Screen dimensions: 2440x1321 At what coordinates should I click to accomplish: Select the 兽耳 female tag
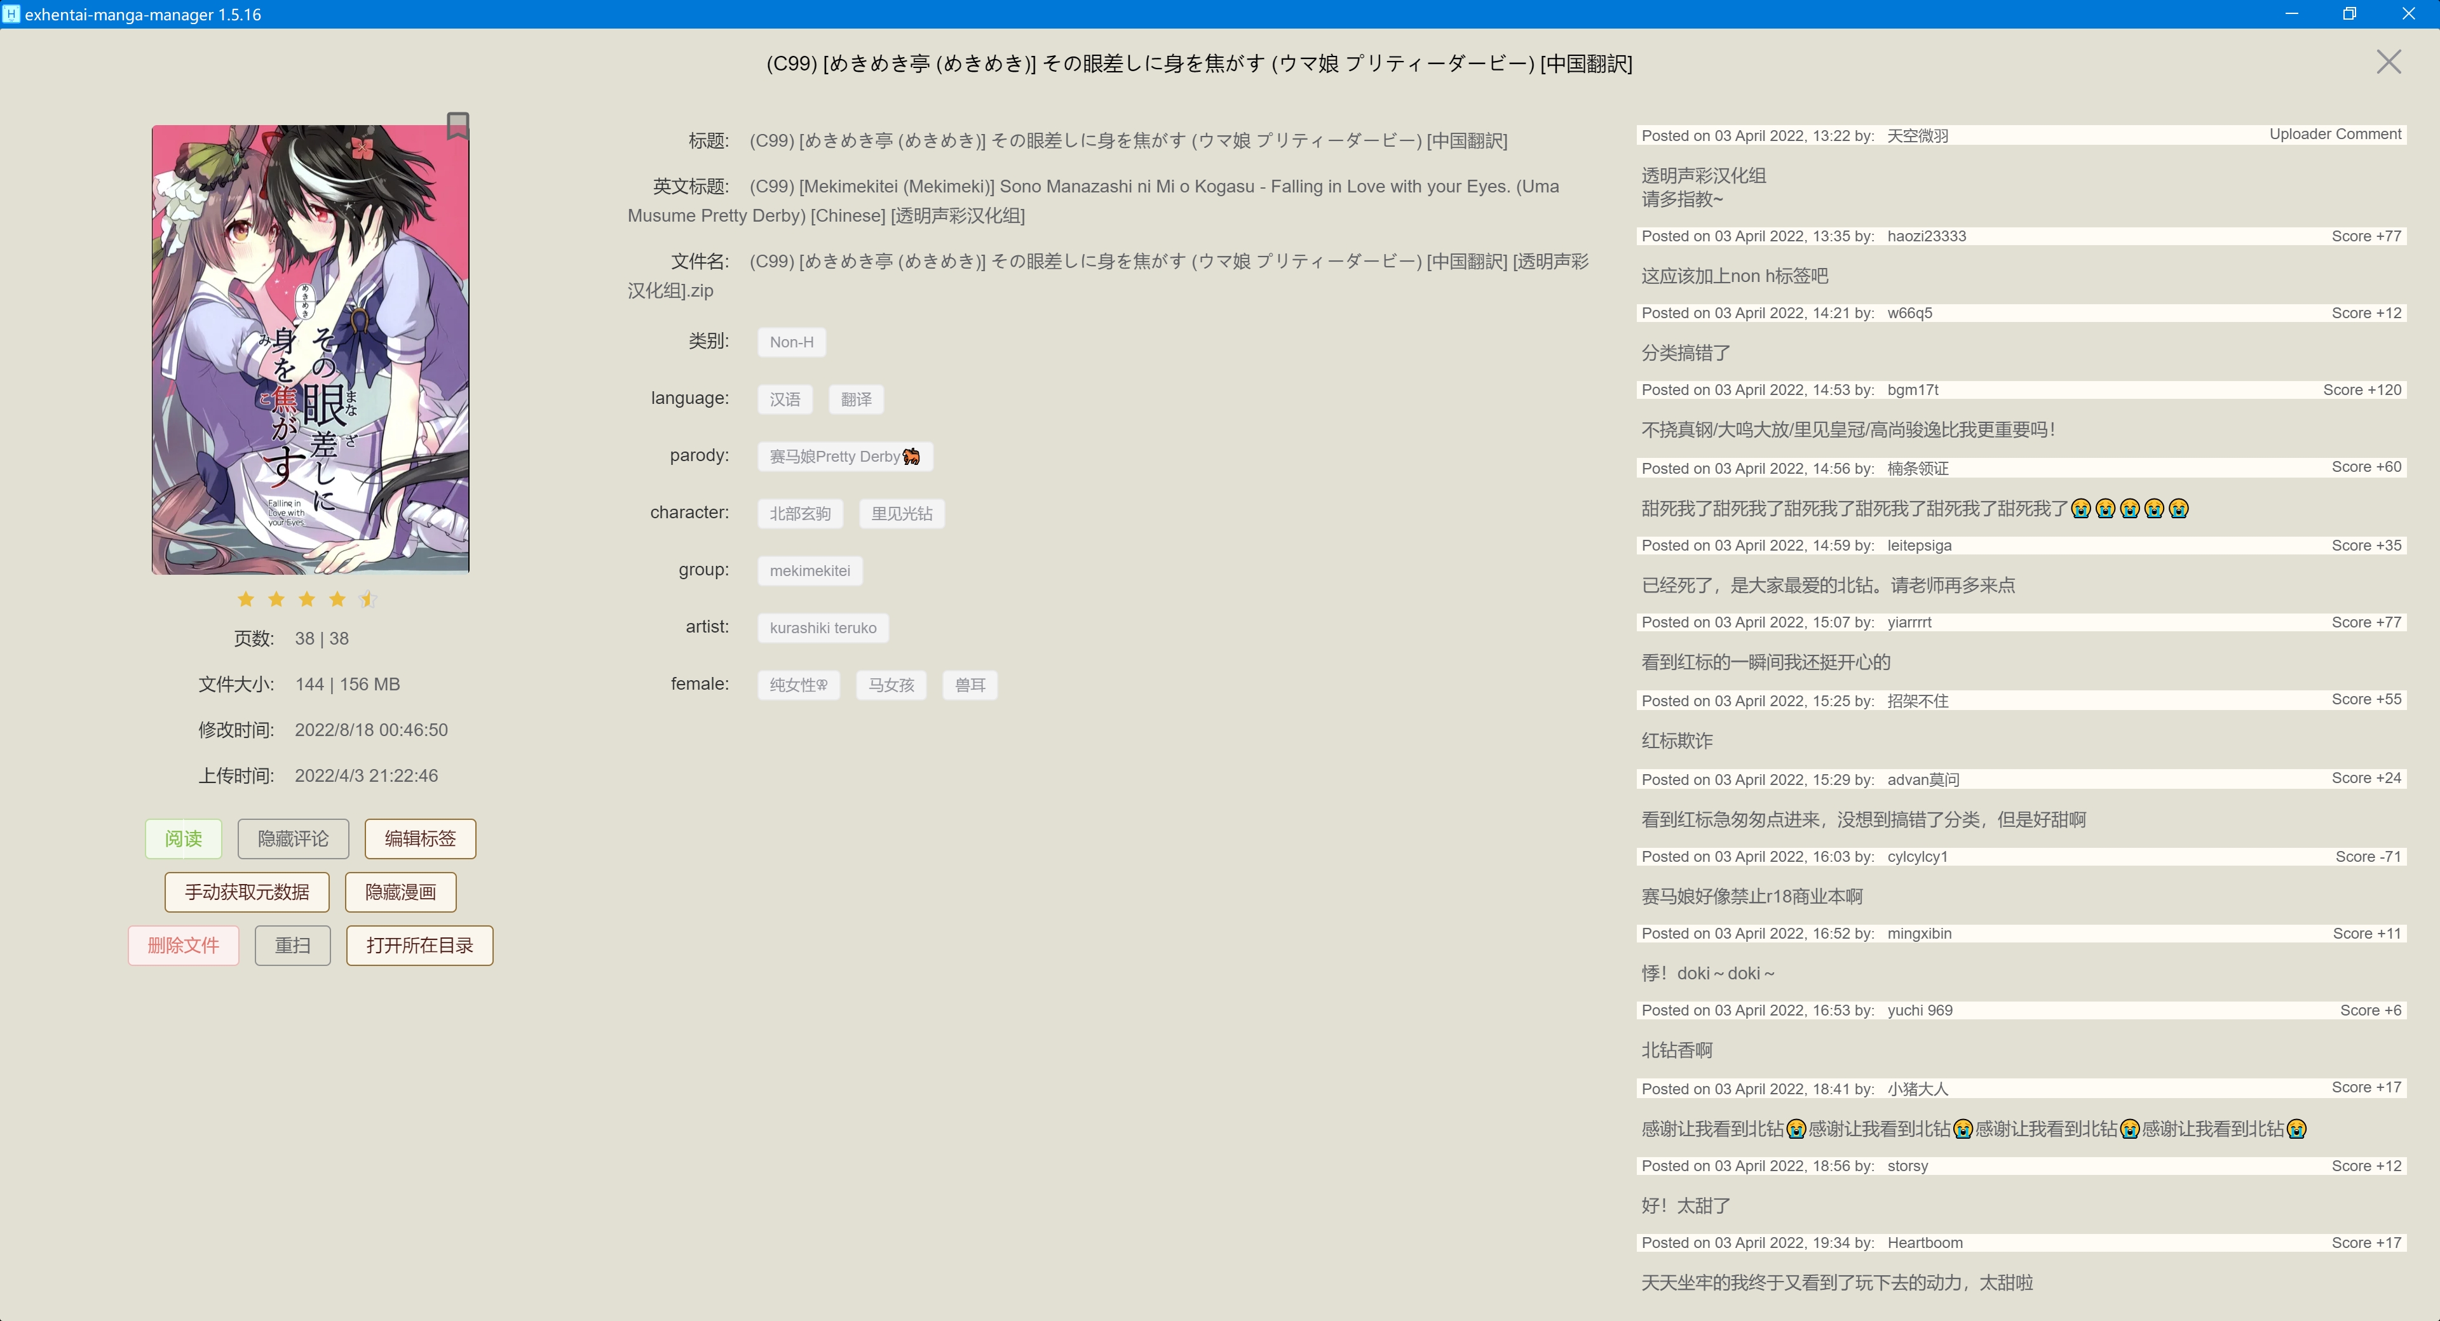click(x=970, y=685)
